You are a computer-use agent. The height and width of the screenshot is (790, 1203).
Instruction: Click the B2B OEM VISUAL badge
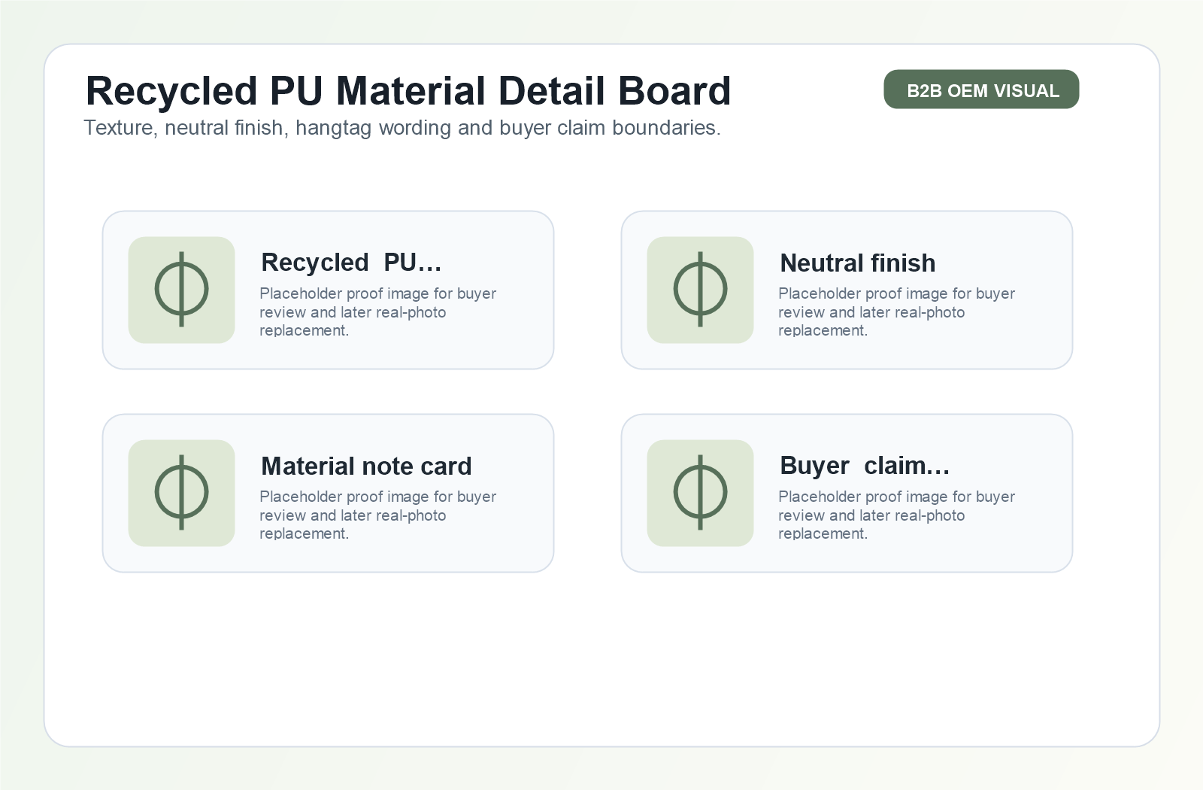[981, 90]
